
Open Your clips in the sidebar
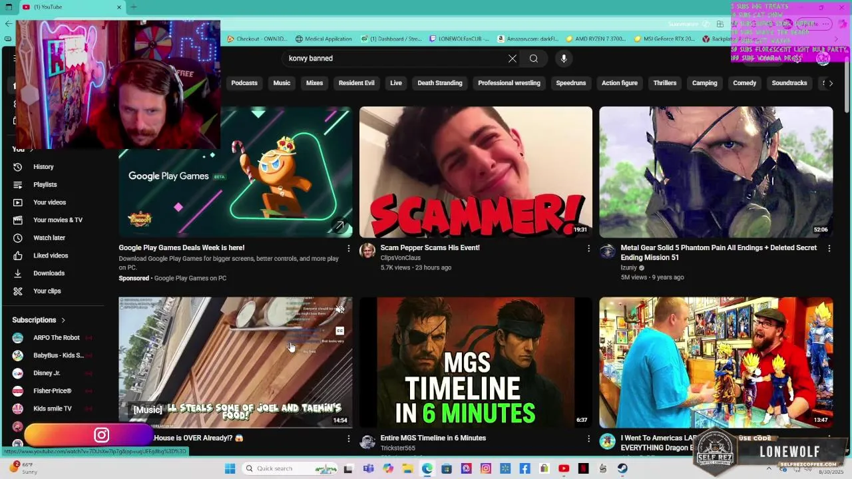[x=47, y=291]
